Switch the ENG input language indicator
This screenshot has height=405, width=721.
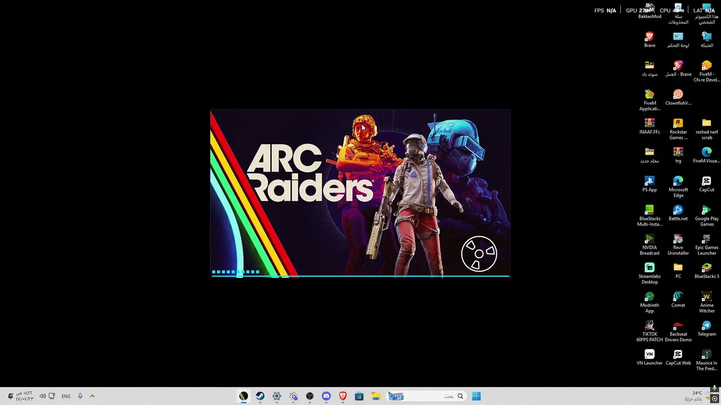point(66,396)
